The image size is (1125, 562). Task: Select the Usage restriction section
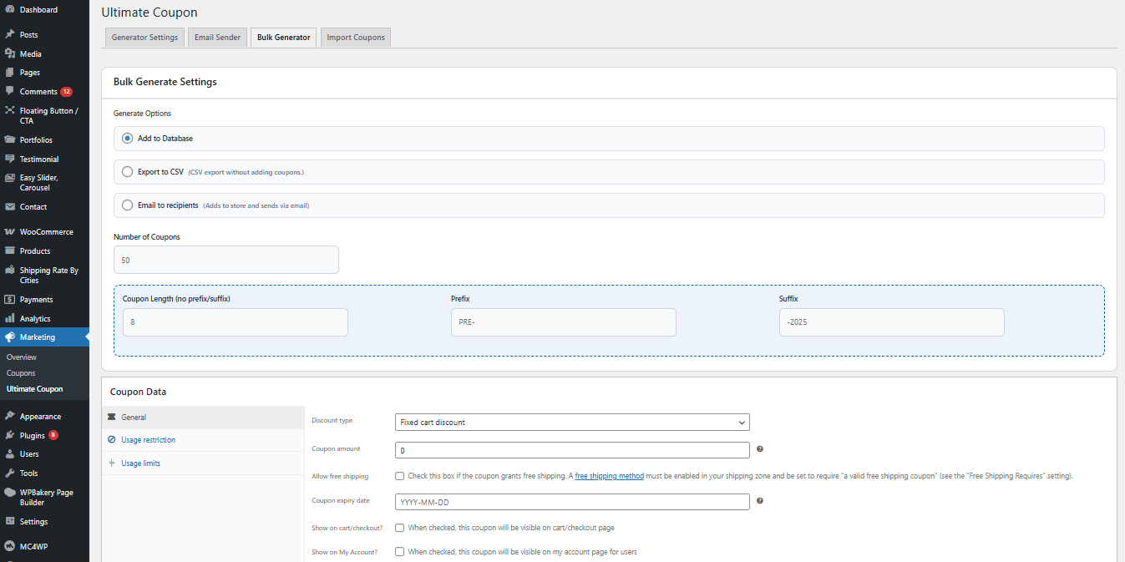coord(148,440)
